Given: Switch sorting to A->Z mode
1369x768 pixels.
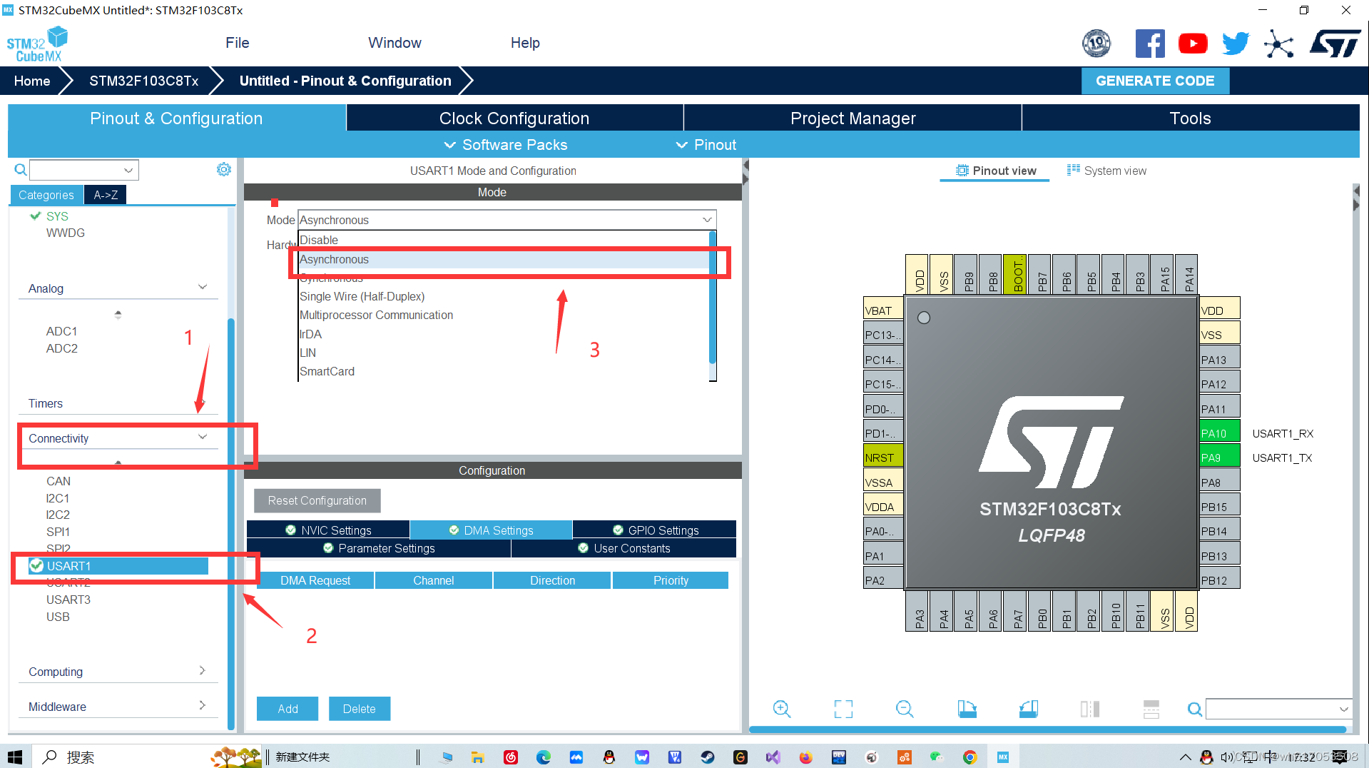Looking at the screenshot, I should [105, 194].
